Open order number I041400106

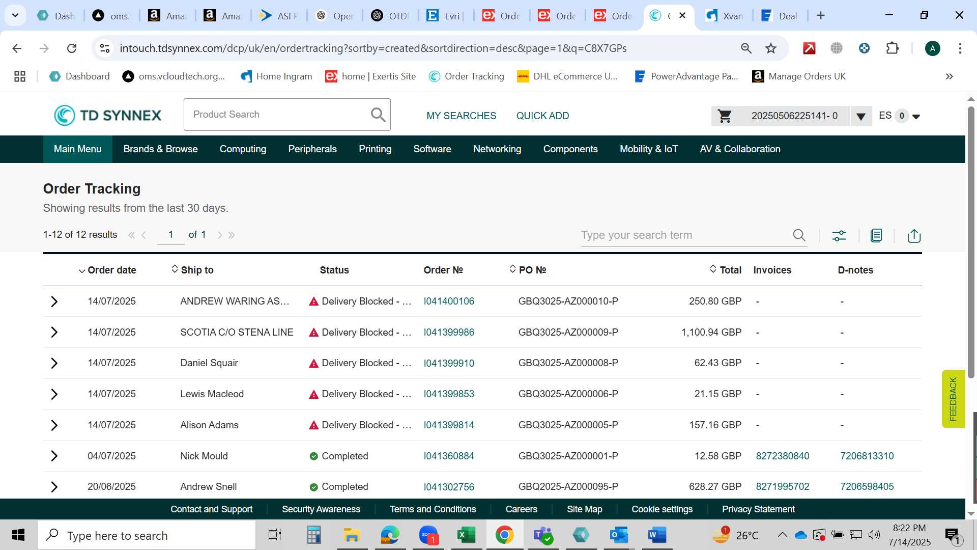(449, 301)
